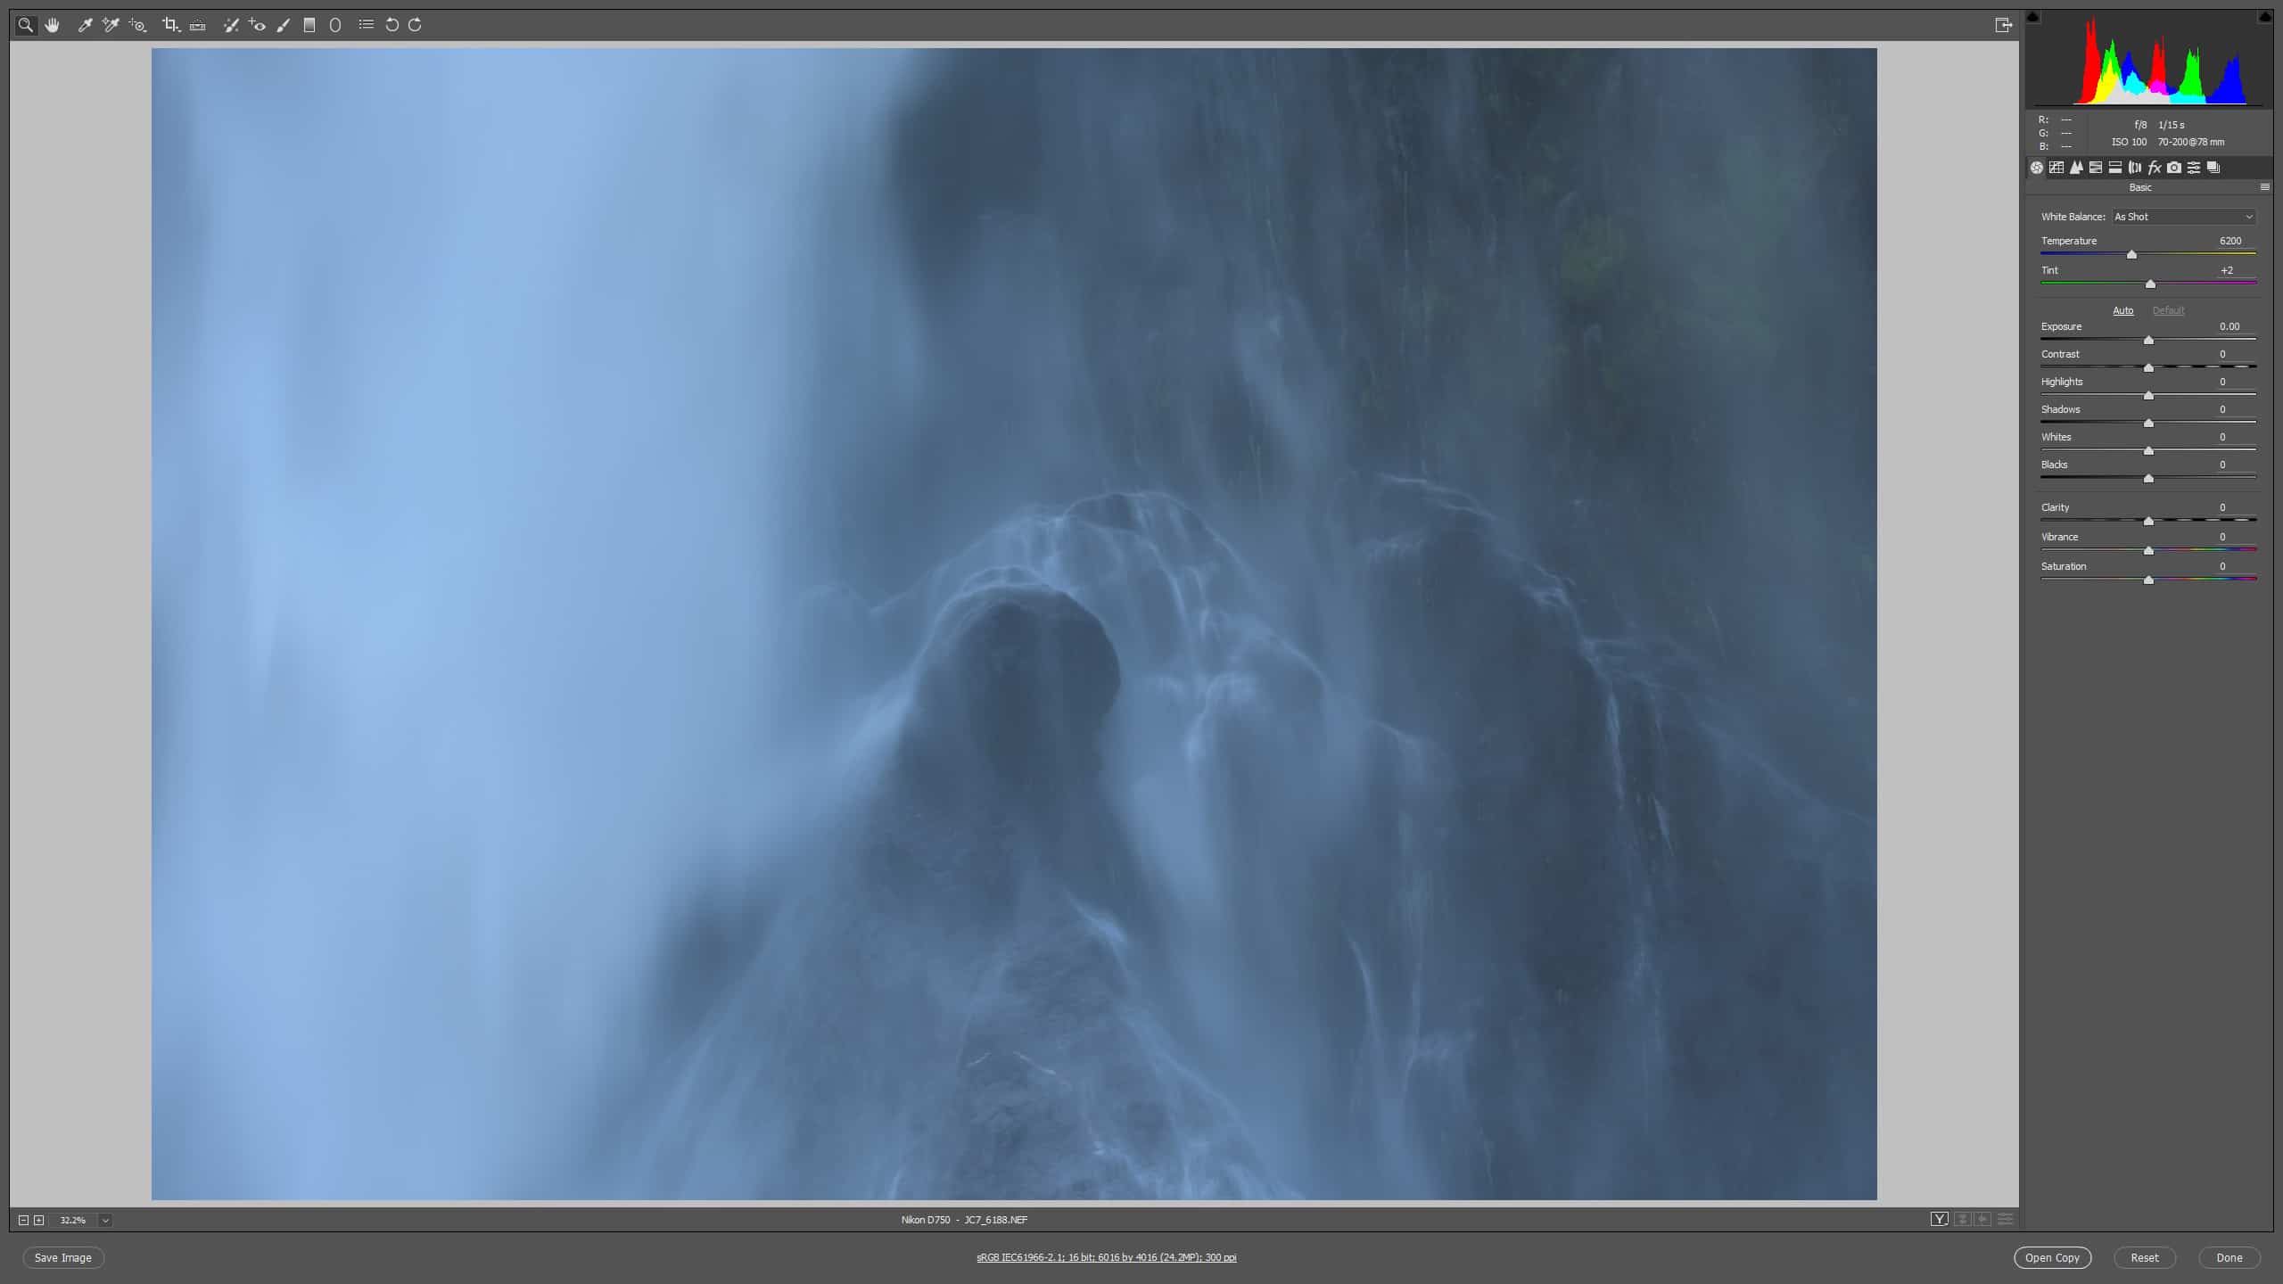Switch to the Effects fx tab
Screen dimensions: 2283x1284
[2155, 168]
